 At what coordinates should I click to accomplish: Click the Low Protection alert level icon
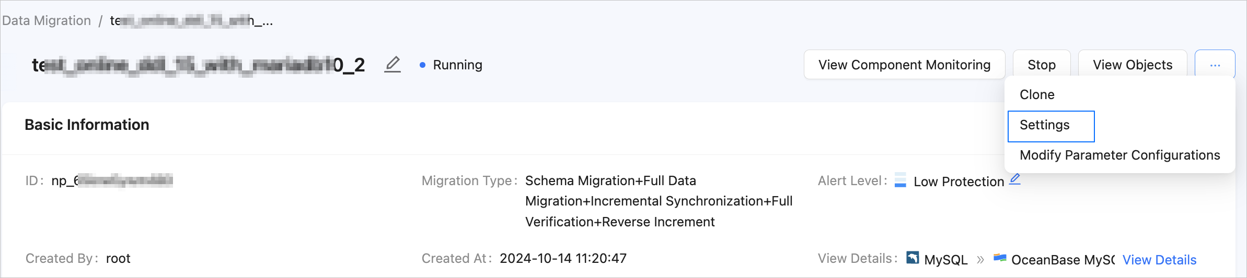click(900, 180)
